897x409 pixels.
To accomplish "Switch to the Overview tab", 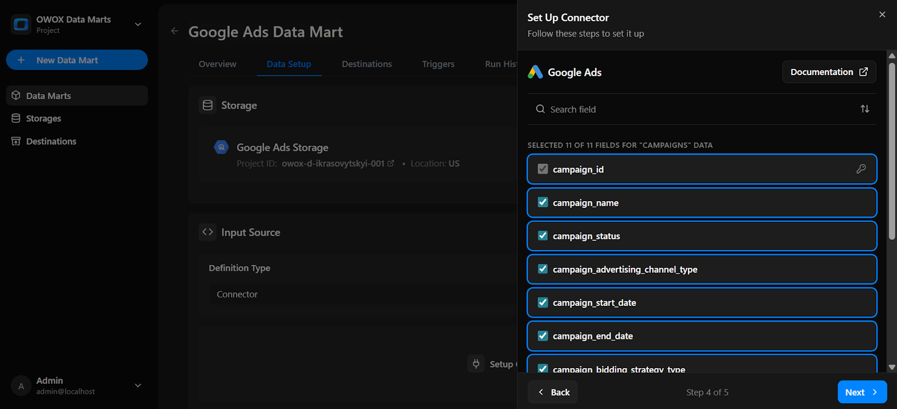I will (218, 64).
